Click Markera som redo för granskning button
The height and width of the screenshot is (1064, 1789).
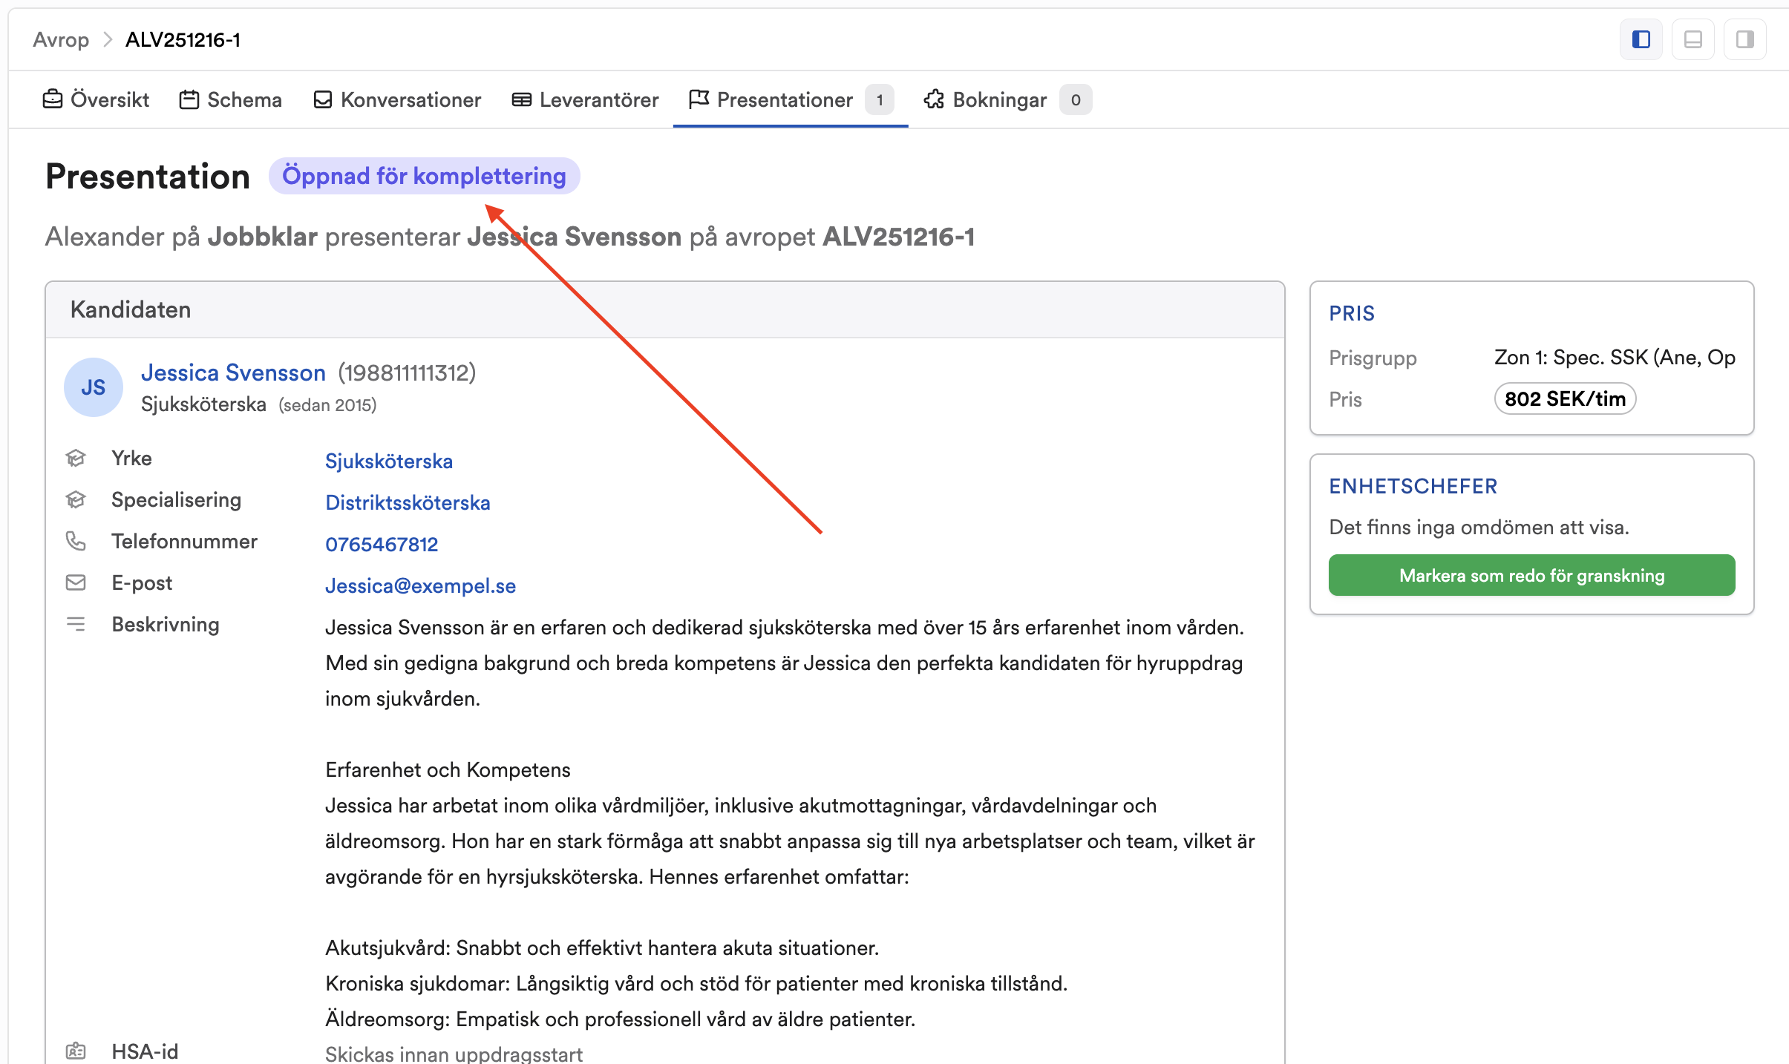point(1531,575)
